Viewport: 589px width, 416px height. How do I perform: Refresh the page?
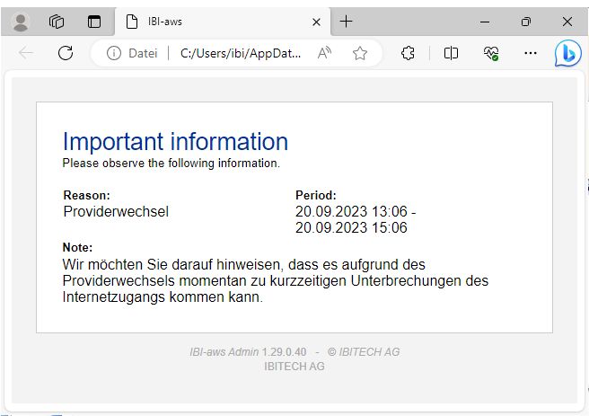(x=66, y=53)
